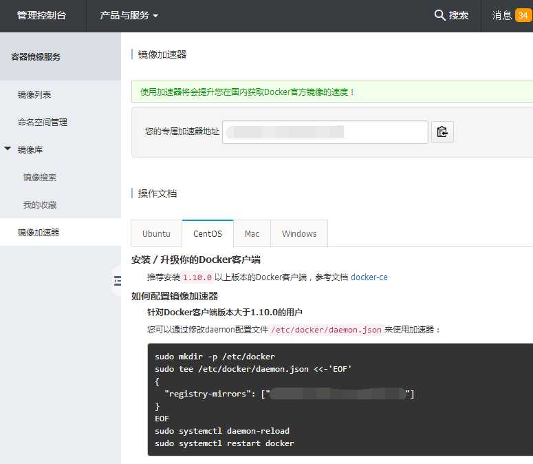Screen dimensions: 533x464
Task: Click the 'sudo systemctl daemon-reload' line
Action: pos(222,431)
